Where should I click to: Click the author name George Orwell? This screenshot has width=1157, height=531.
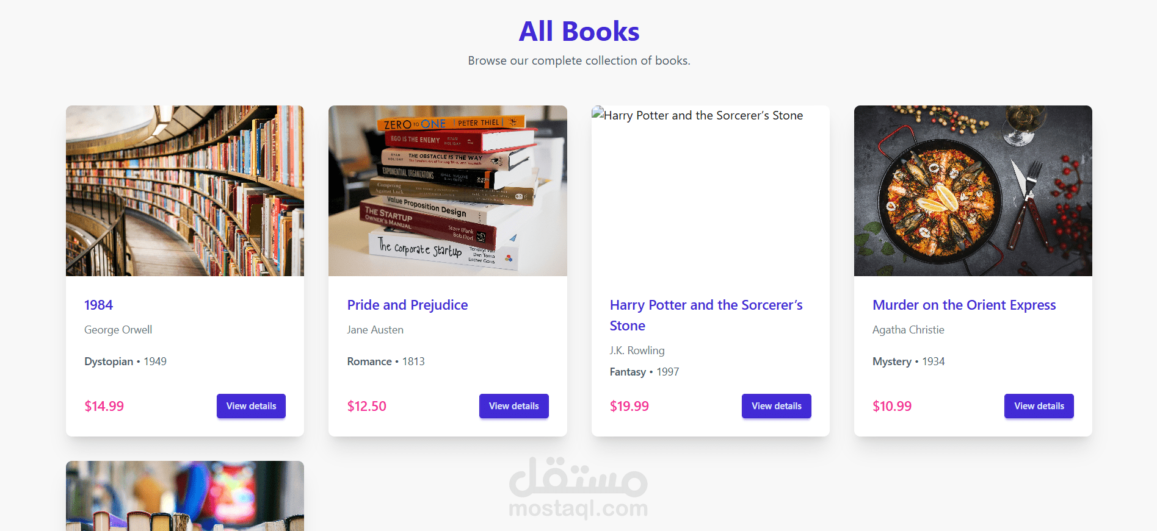point(118,330)
